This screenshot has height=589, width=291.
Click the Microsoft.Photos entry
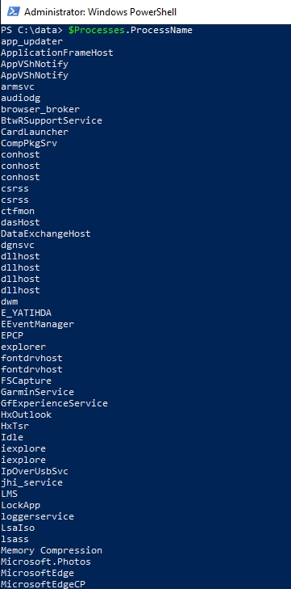[46, 562]
